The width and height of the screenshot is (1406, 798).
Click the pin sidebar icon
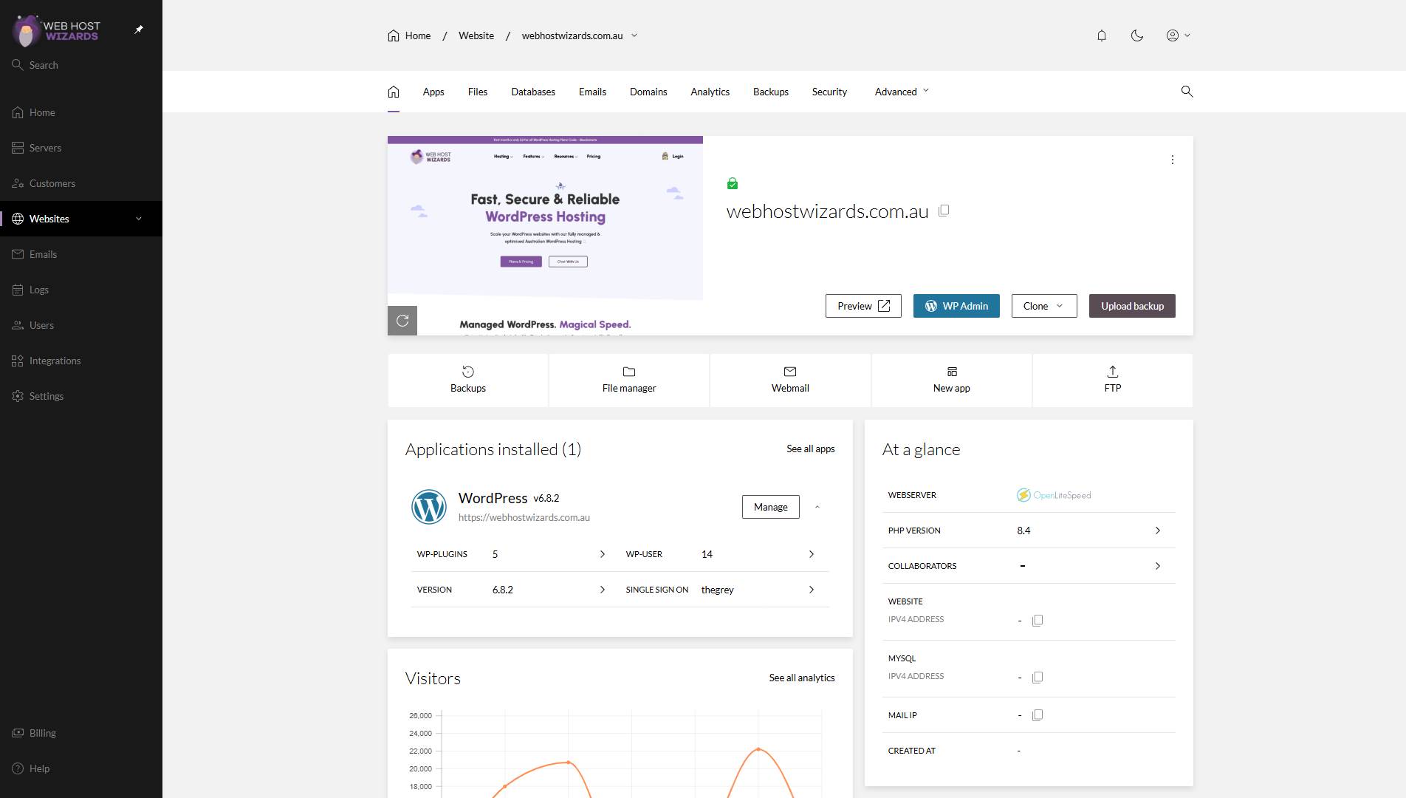(x=139, y=30)
